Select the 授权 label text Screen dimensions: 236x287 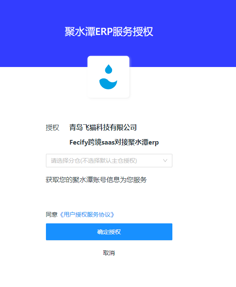pos(52,128)
